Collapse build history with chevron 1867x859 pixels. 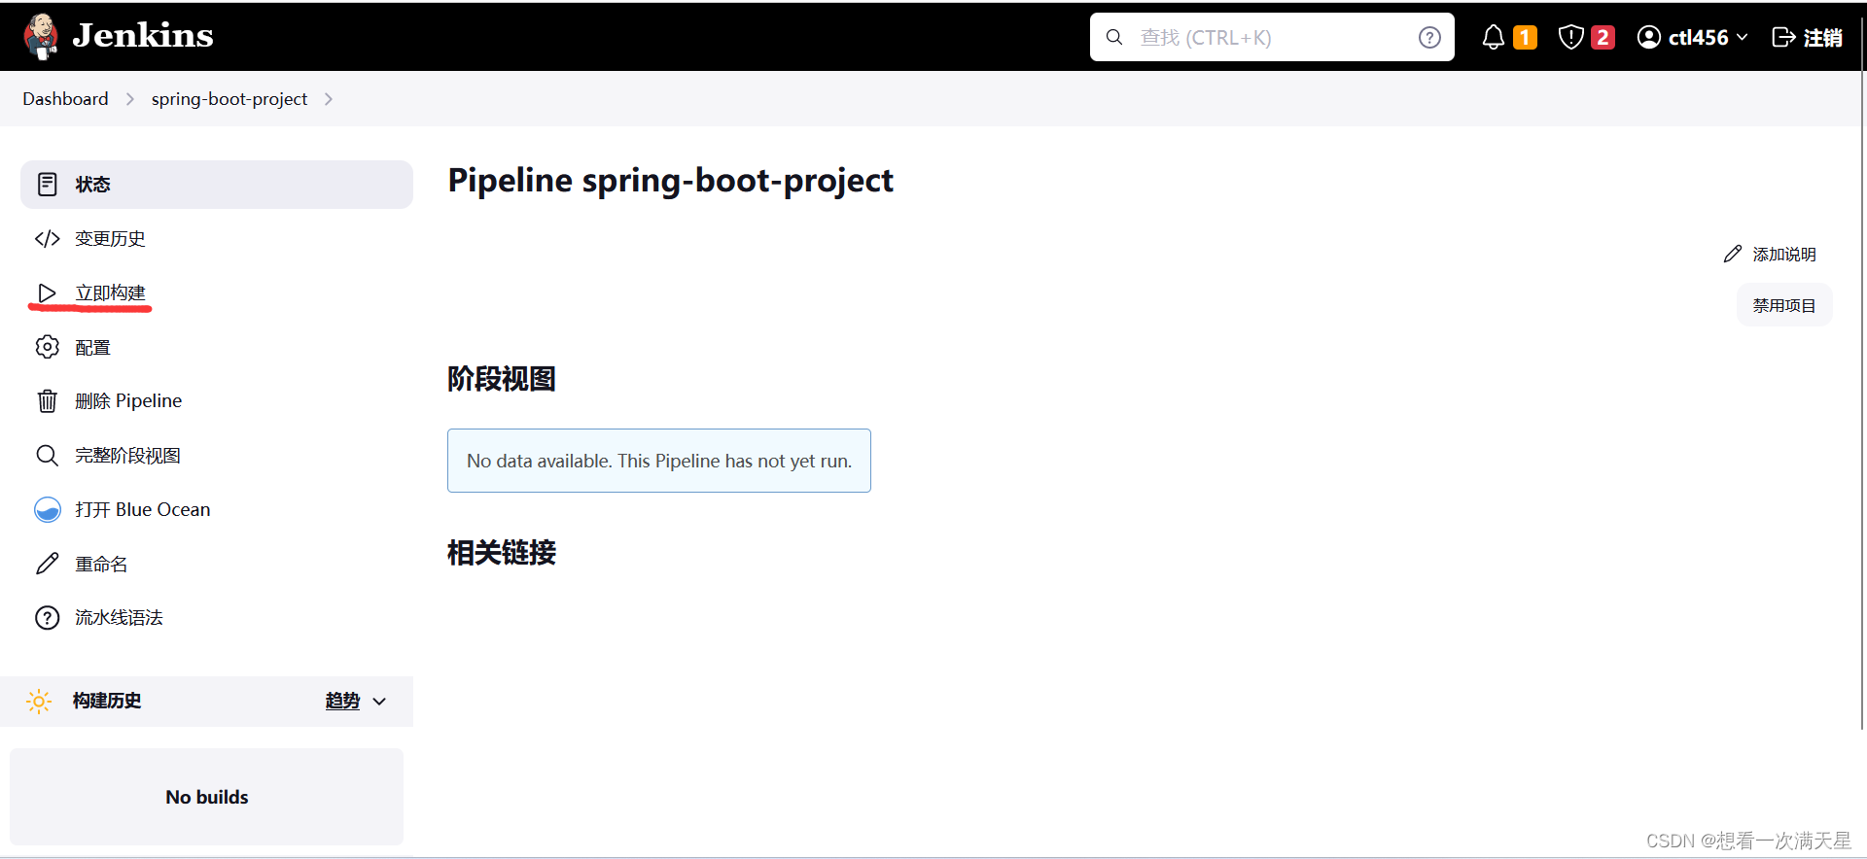point(379,702)
